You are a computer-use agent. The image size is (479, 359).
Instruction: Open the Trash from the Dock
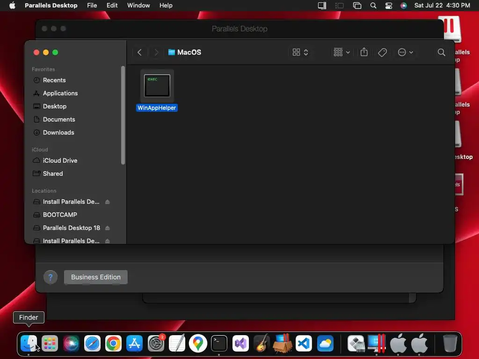pos(450,343)
